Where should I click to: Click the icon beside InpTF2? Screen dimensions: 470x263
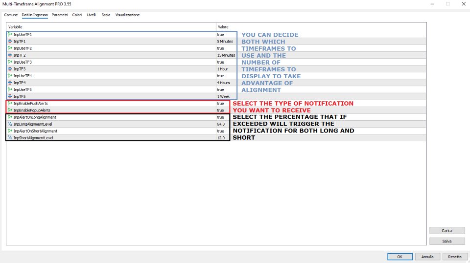click(10, 55)
